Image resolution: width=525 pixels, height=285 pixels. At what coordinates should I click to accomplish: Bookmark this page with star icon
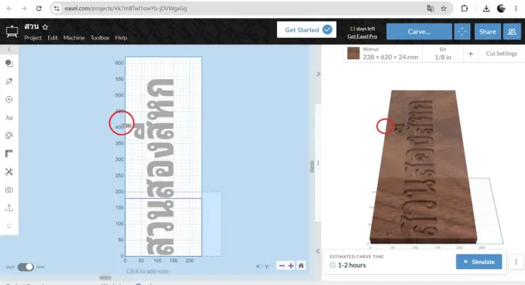(x=443, y=8)
